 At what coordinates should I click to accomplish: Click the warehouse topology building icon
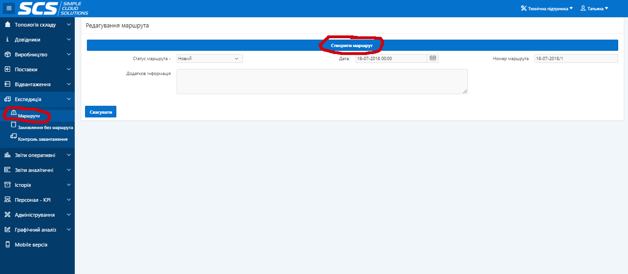(7, 25)
